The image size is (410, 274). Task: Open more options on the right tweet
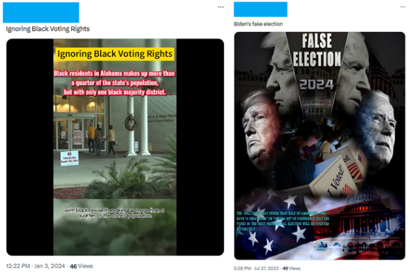[403, 7]
